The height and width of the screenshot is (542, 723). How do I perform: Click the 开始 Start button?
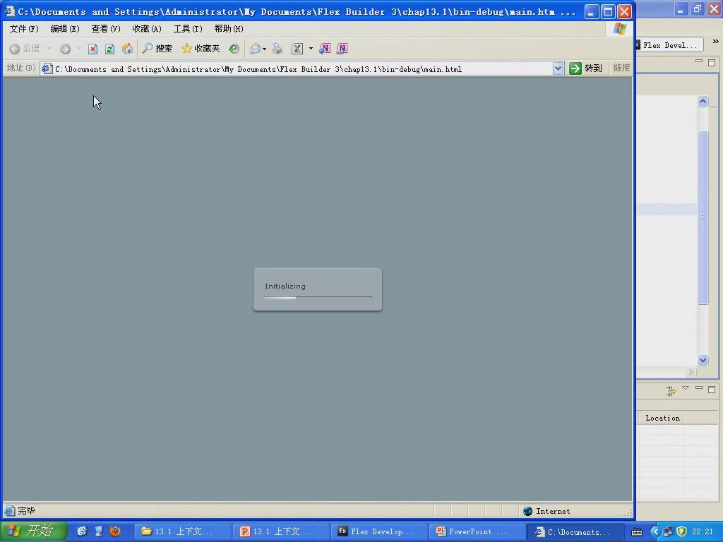(x=34, y=531)
